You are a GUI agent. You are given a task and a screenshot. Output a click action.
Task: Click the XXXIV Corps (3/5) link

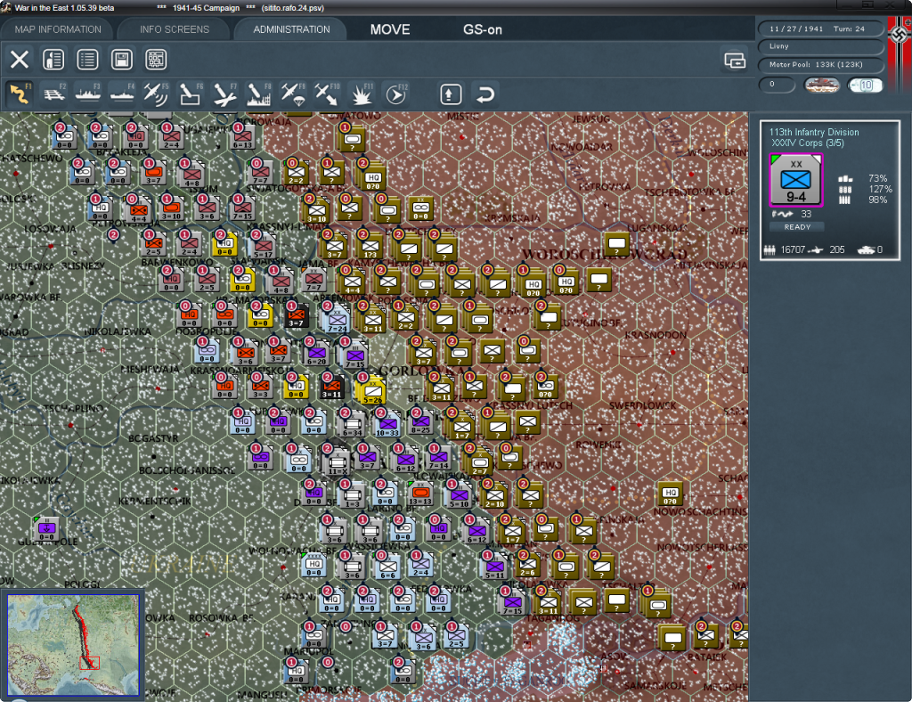click(807, 143)
